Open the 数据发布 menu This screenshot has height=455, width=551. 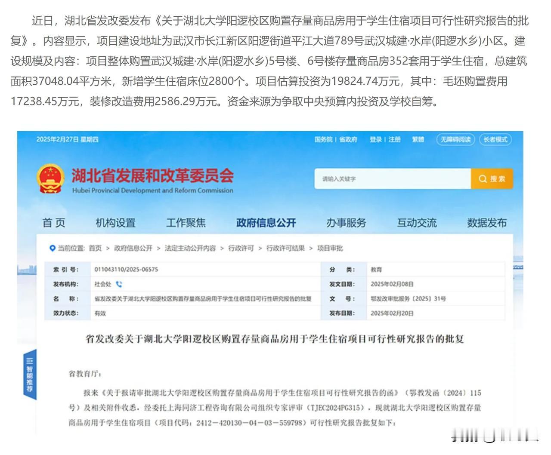point(487,223)
